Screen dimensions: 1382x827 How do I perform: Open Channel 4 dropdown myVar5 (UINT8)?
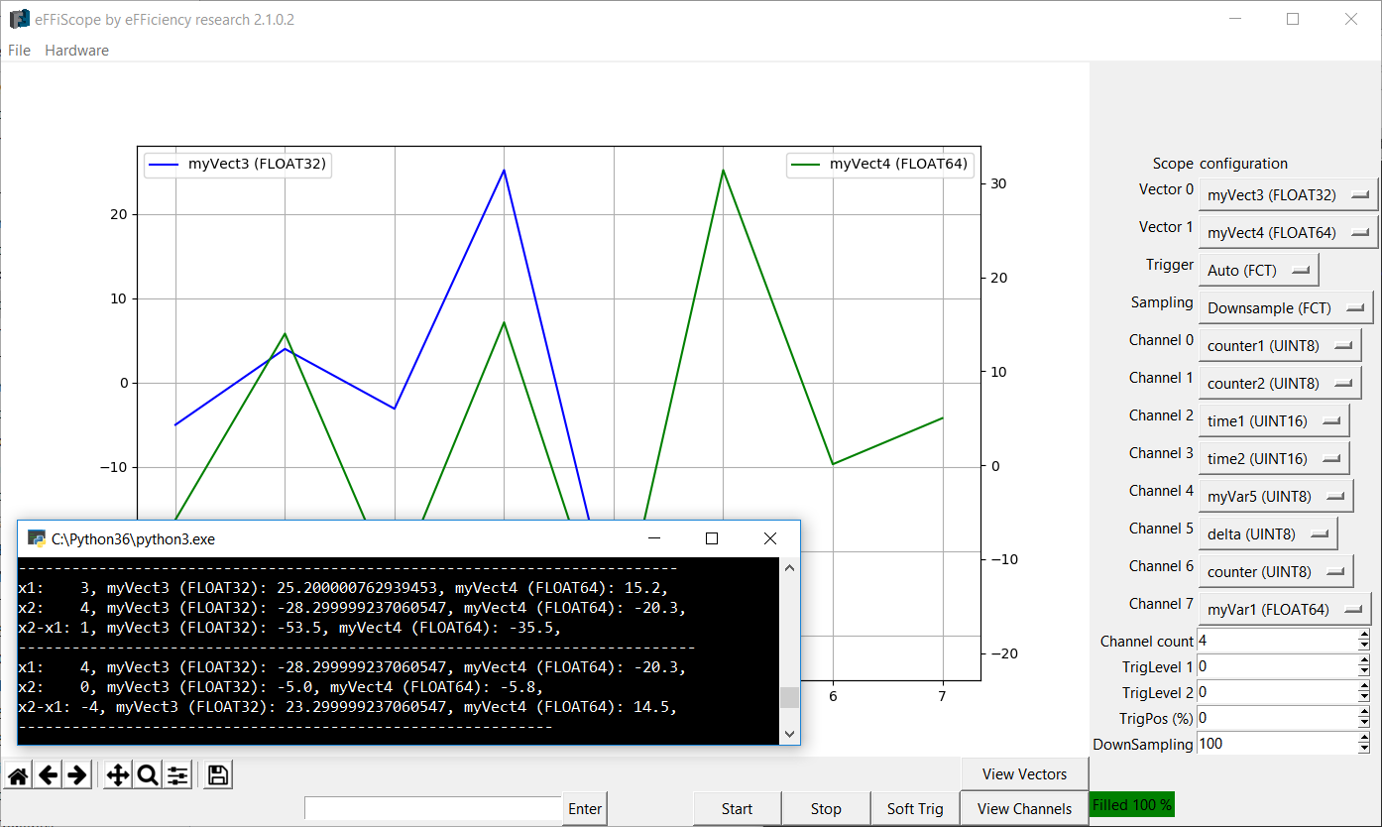[x=1276, y=497]
